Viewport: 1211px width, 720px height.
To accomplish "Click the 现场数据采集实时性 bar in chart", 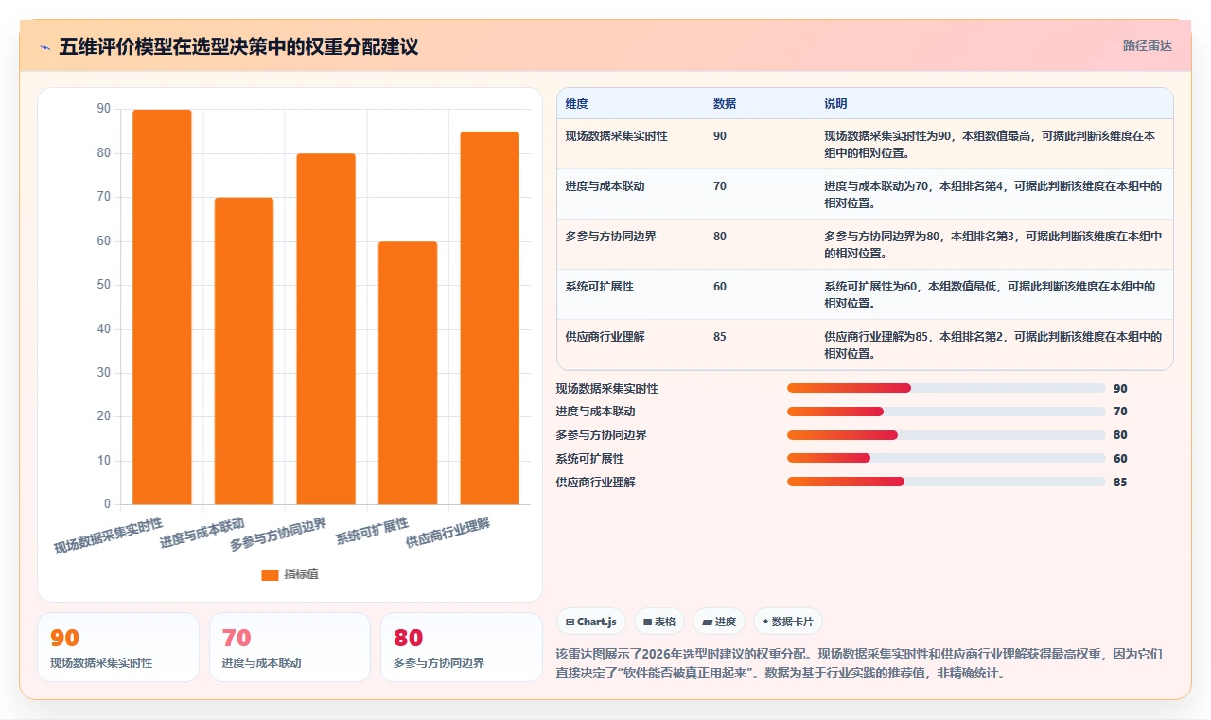I will pyautogui.click(x=162, y=307).
